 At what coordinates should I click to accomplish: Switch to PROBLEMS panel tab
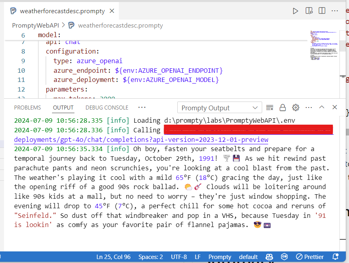click(x=27, y=108)
